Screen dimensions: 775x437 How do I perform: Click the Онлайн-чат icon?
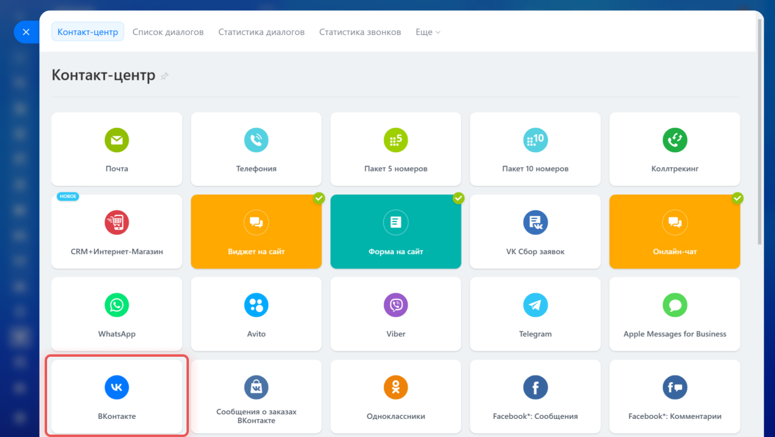[675, 223]
